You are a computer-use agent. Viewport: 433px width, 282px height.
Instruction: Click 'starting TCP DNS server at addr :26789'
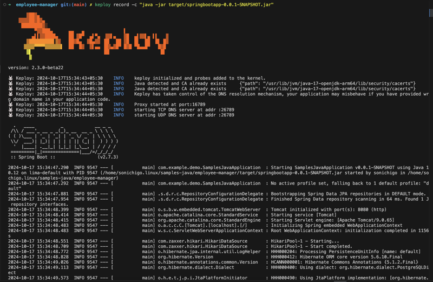(184, 110)
